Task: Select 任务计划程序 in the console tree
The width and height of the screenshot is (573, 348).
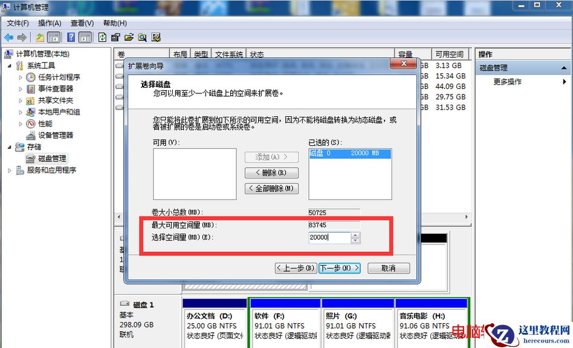Action: (59, 77)
